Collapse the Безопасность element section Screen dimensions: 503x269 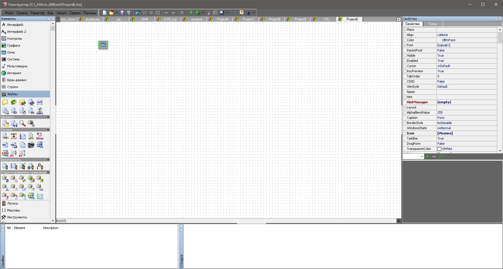click(48, 160)
